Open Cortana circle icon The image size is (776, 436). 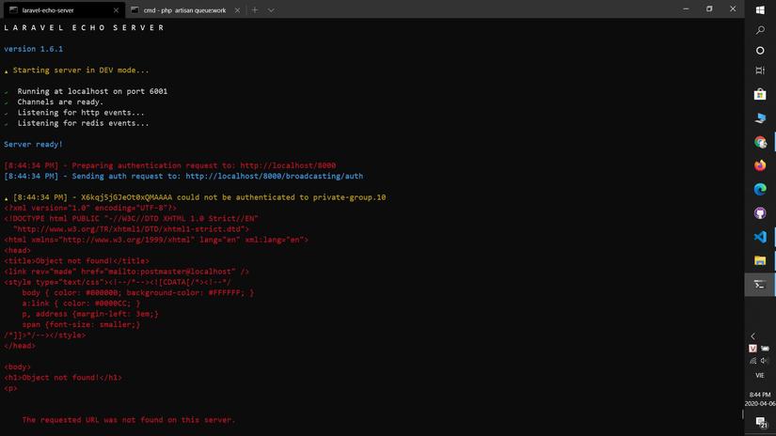pos(760,51)
